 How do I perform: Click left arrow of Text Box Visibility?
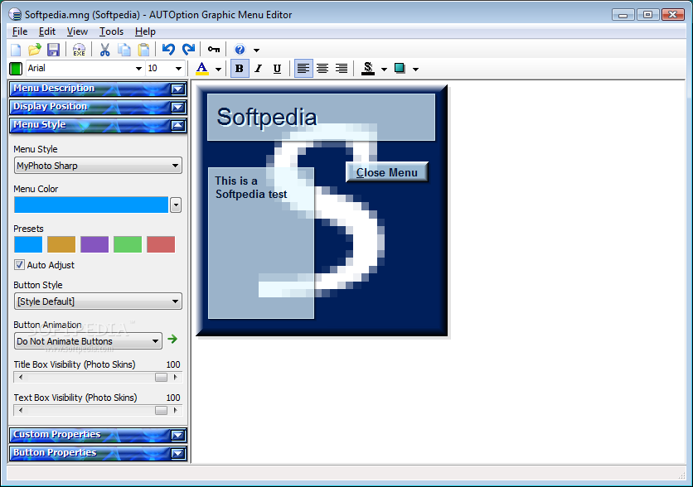click(21, 411)
